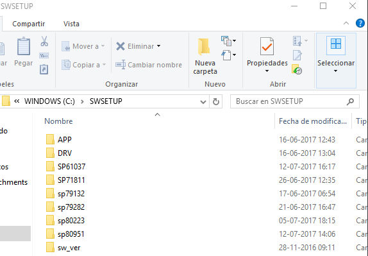Sort by Fecha de modificación column
The width and height of the screenshot is (368, 256).
click(x=313, y=121)
